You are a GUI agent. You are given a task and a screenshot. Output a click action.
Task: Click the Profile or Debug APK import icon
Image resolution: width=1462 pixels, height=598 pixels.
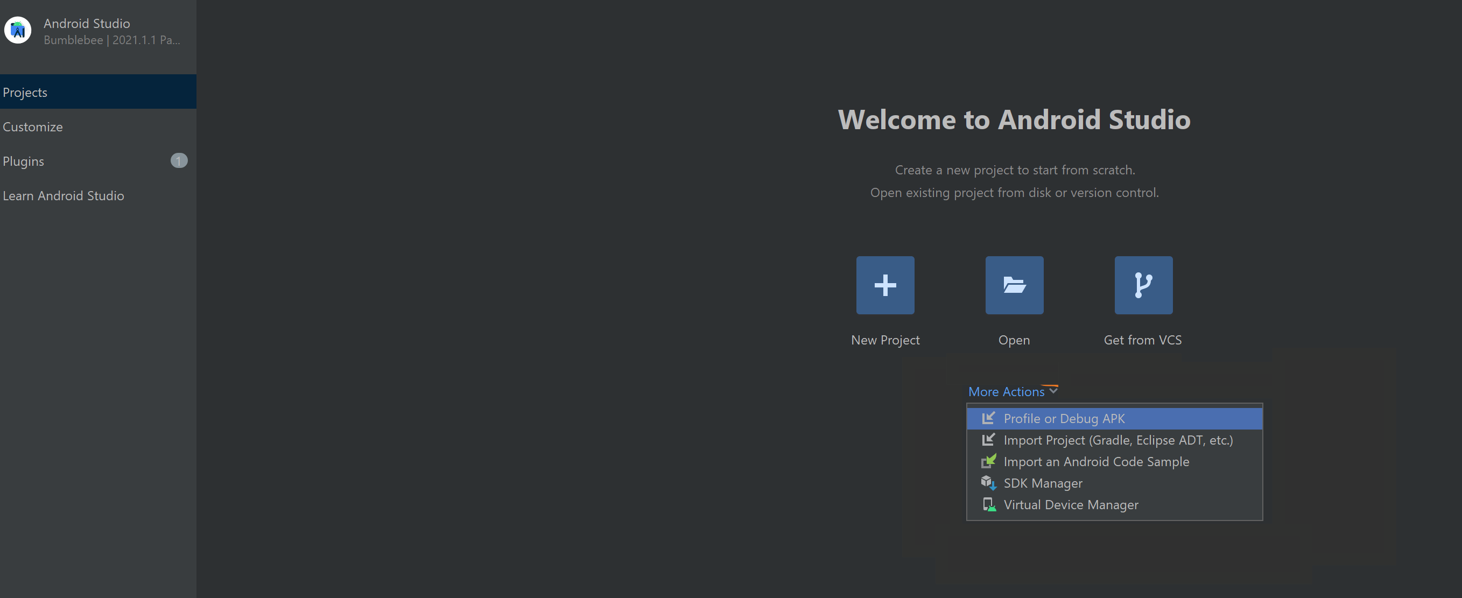coord(989,418)
